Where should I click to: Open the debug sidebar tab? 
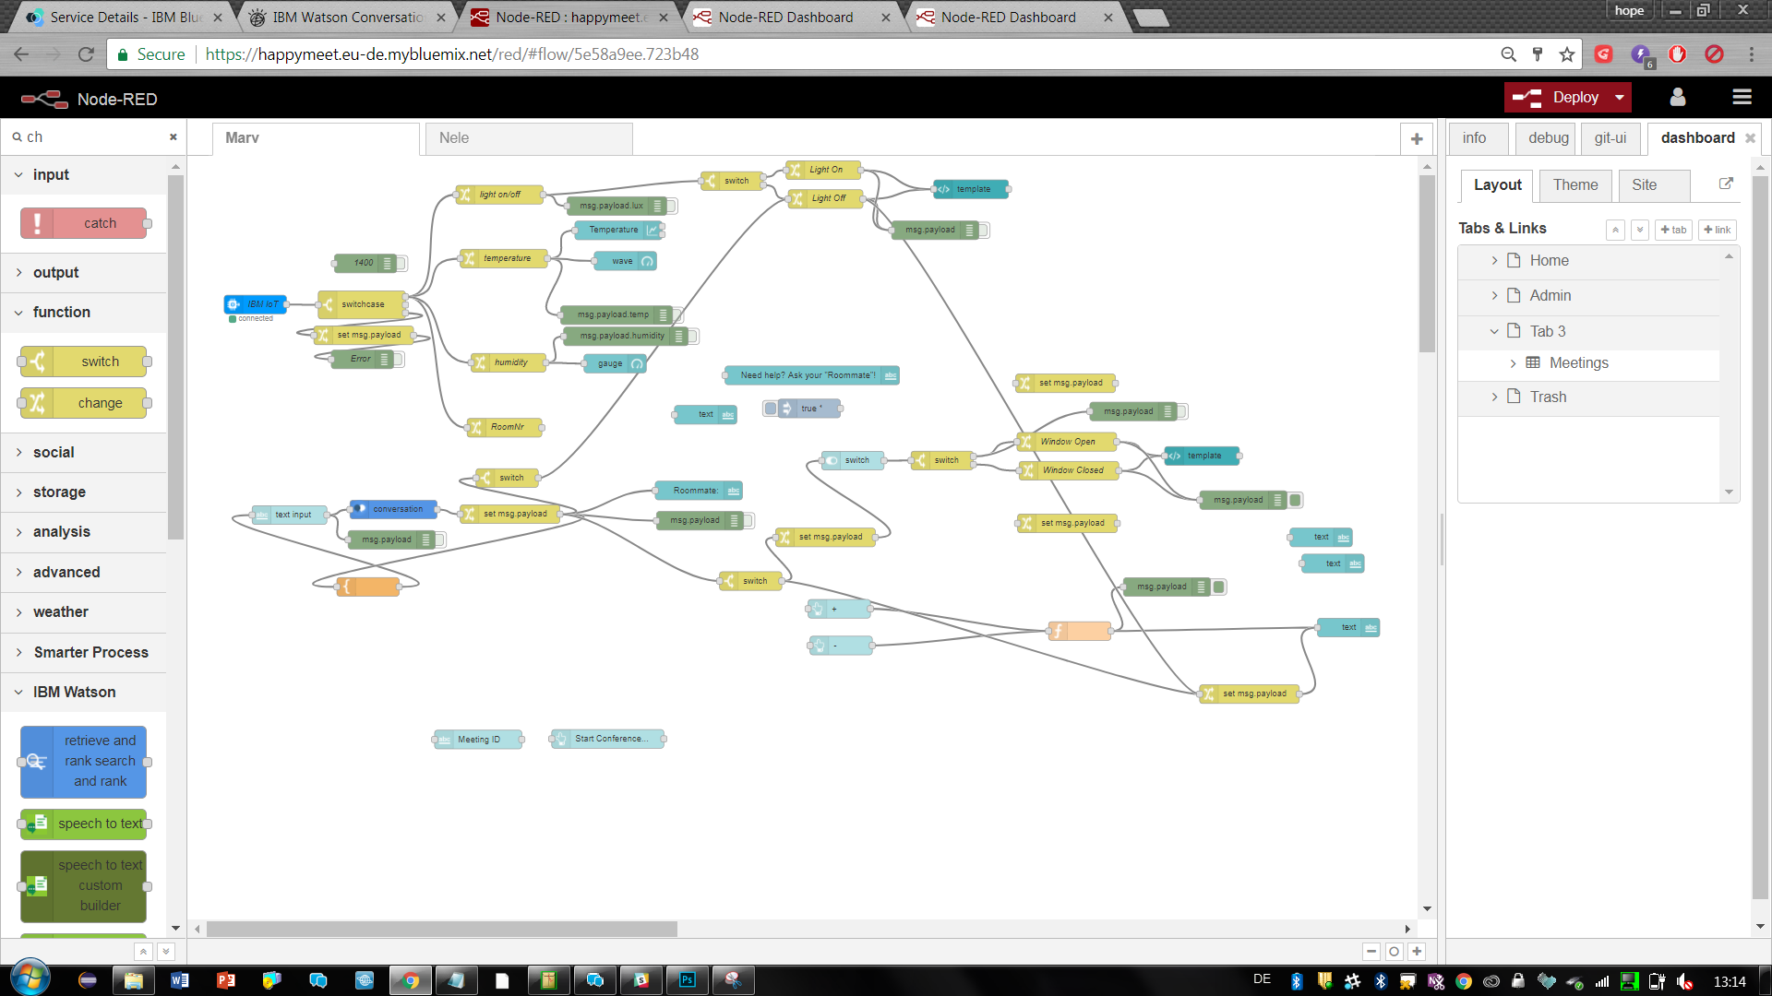click(x=1548, y=137)
